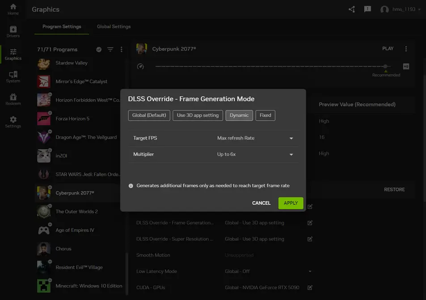Edit the CUDA - GPUs setting
This screenshot has width=426, height=300.
[x=310, y=287]
